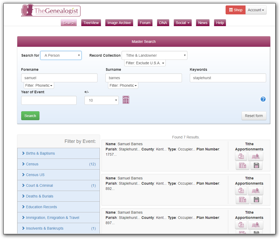Expand the Court & Criminal filter
Screen dimensions: 280x239
pyautogui.click(x=59, y=185)
